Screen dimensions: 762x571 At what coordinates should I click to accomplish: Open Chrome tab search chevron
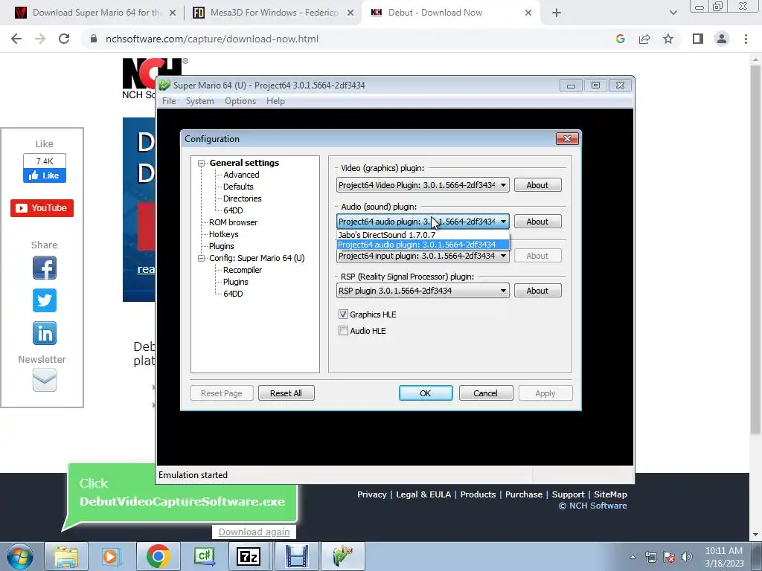673,13
